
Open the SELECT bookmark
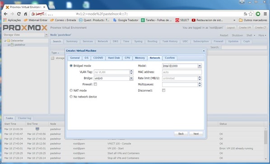pyautogui.click(x=182, y=20)
